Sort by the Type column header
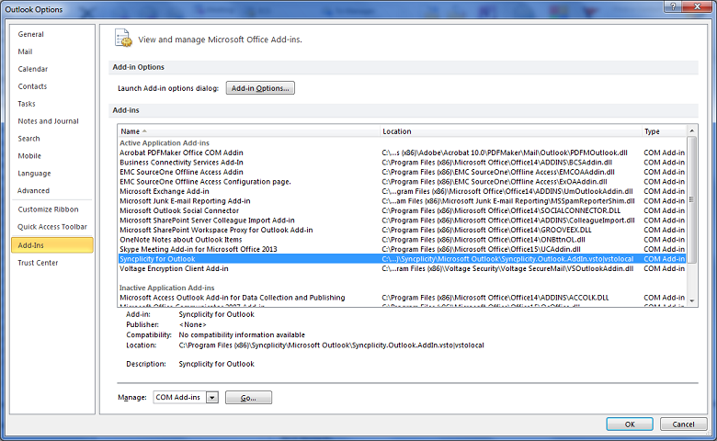The height and width of the screenshot is (441, 717). point(664,131)
